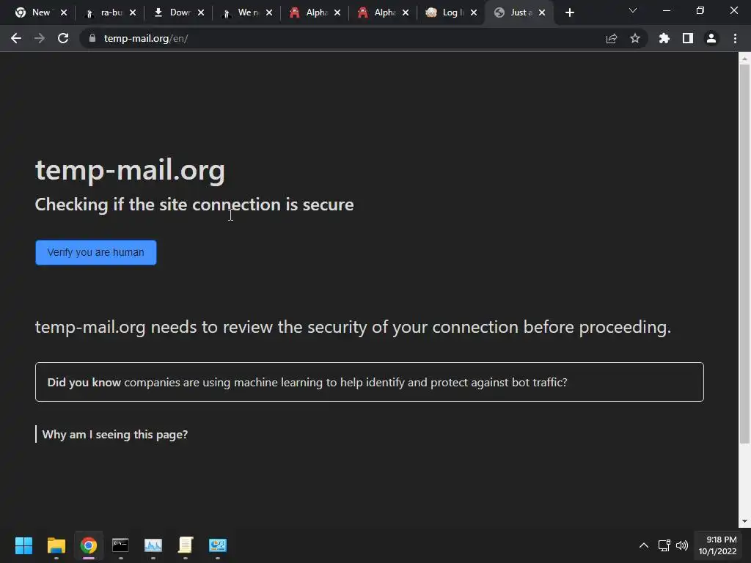
Task: Click the temp-mail.org heading
Action: click(130, 169)
